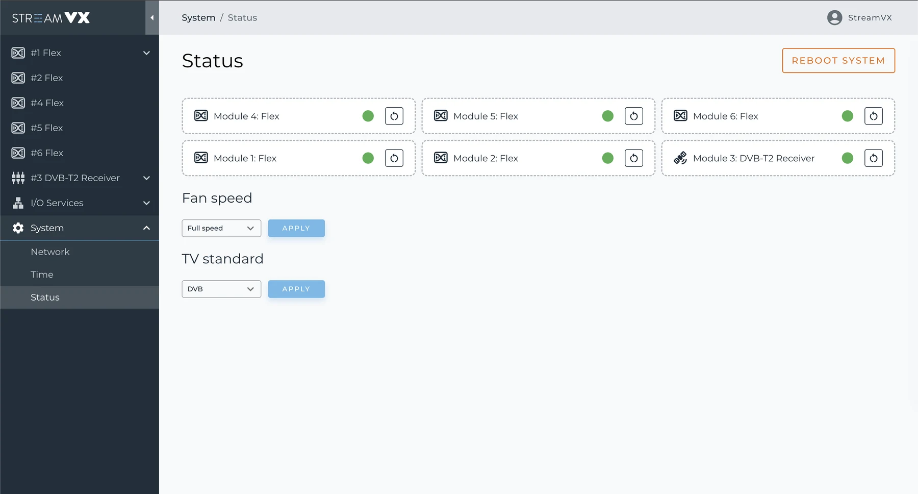Click the TV standard heading

point(222,259)
